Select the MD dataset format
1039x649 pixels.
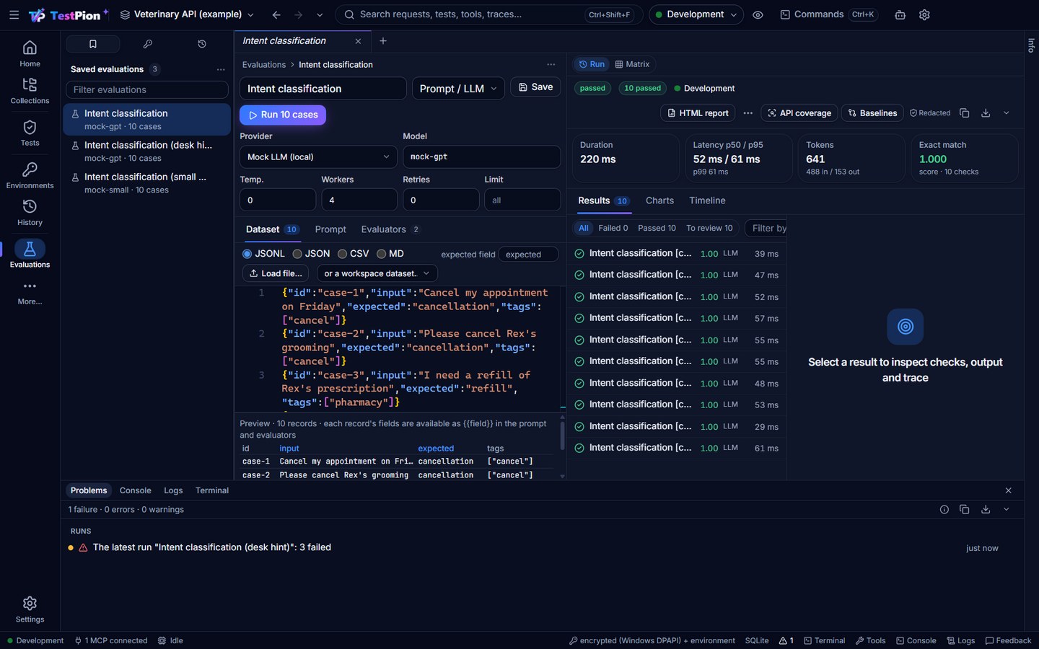[390, 254]
